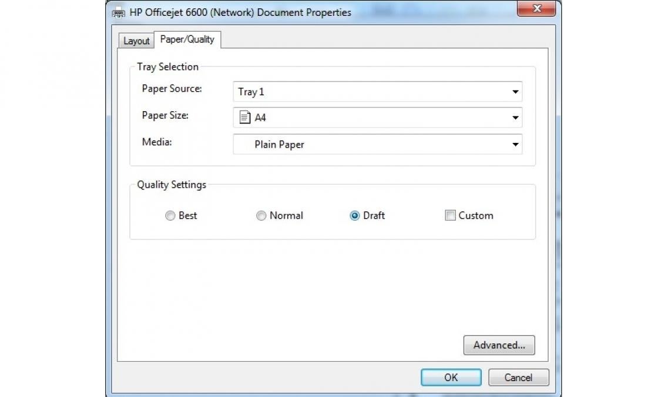Select the Draft quality radio button

click(x=354, y=216)
